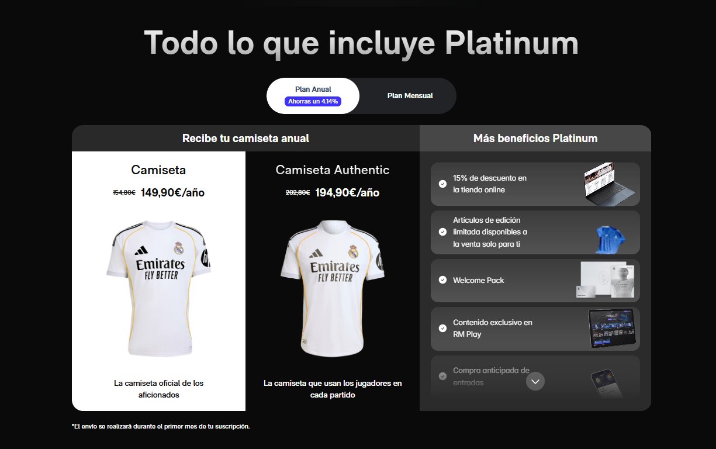
Task: Expand more Platinum benefits with chevron
Action: (535, 381)
